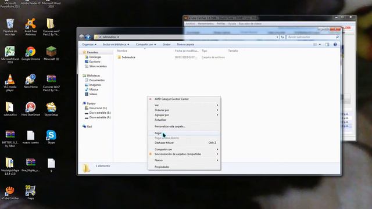Open Disco local (C:) in the sidebar
Image resolution: width=372 pixels, height=209 pixels.
pos(98,108)
